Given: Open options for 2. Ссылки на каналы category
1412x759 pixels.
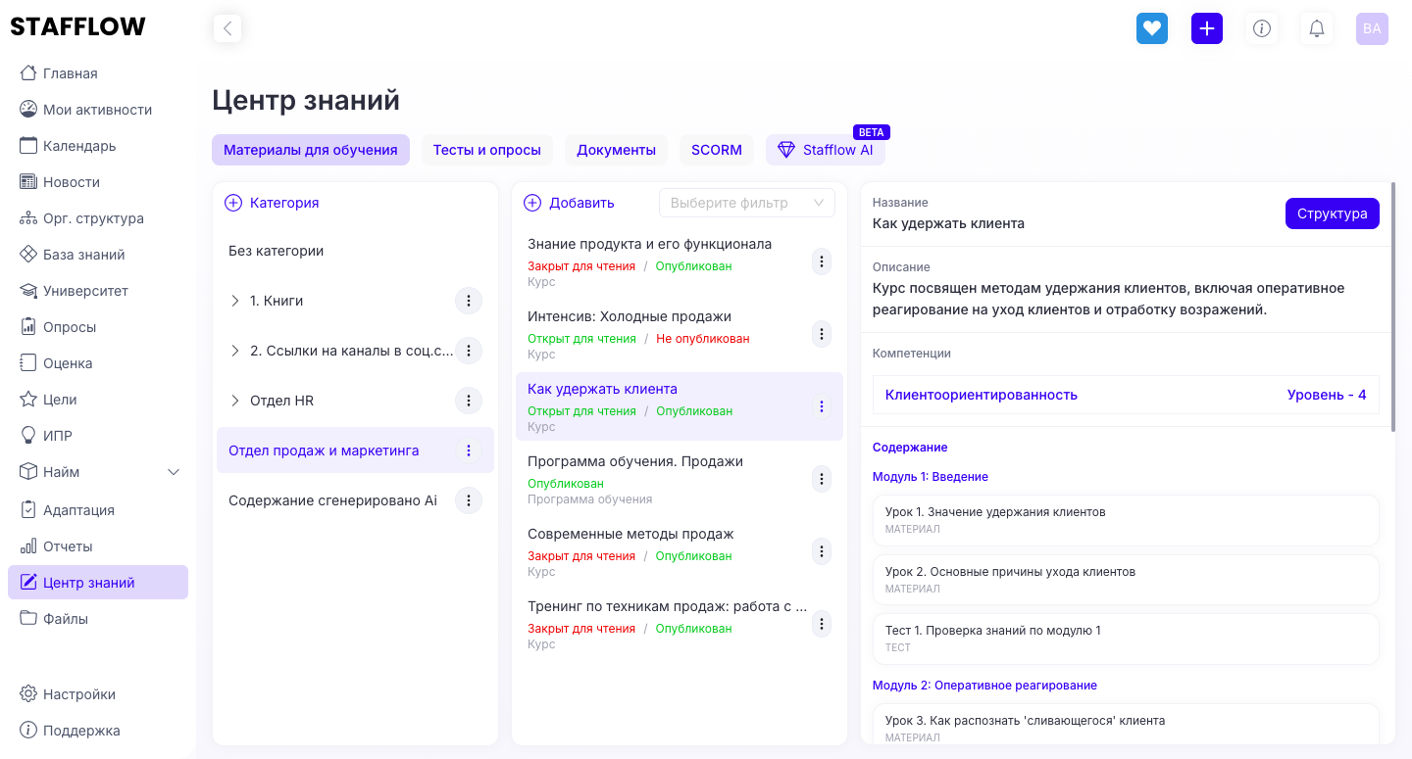Looking at the screenshot, I should pos(469,351).
